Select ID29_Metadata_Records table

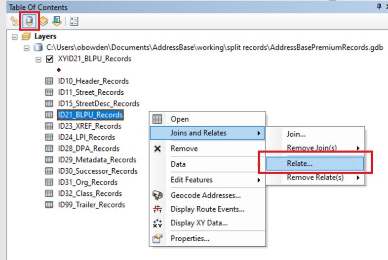click(97, 159)
